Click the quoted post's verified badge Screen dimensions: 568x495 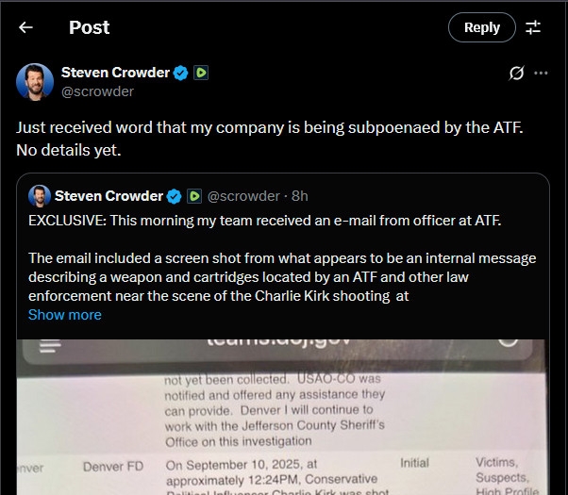[x=174, y=196]
